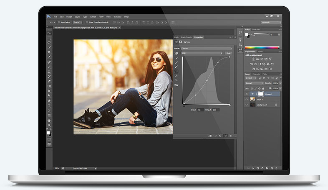The width and height of the screenshot is (328, 190).
Task: Select the edit-points curve mode icon
Action: tap(177, 72)
